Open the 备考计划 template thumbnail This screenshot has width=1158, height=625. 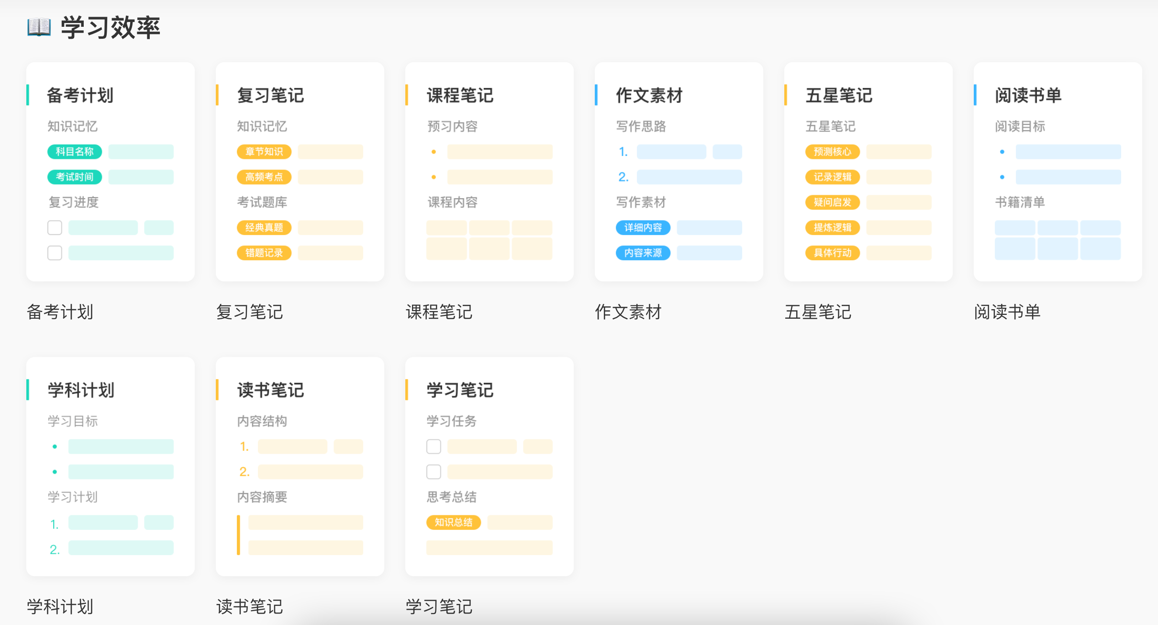pyautogui.click(x=111, y=171)
